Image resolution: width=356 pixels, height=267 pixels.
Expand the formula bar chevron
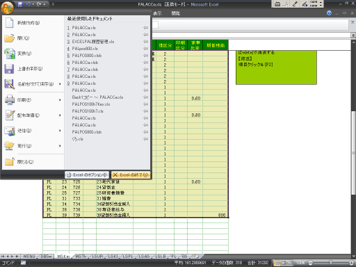(x=353, y=35)
